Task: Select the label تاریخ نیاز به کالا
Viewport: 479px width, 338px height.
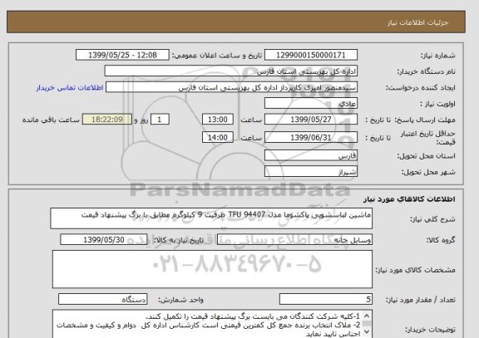Action: (178, 240)
